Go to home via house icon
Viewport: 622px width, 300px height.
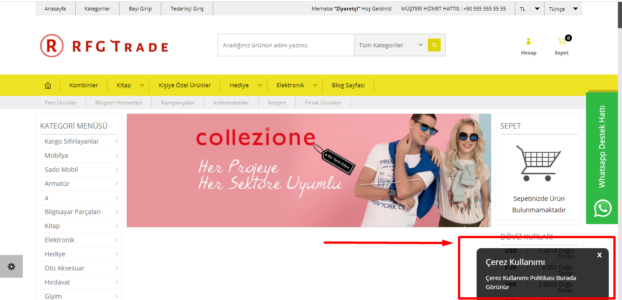tap(48, 85)
